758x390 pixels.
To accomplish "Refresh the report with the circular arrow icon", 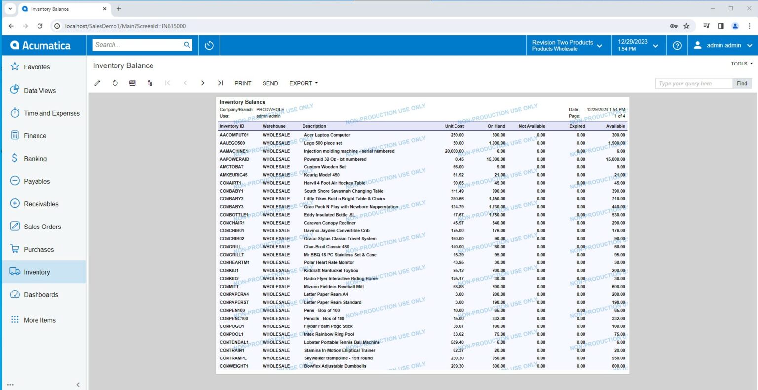I will (x=115, y=83).
